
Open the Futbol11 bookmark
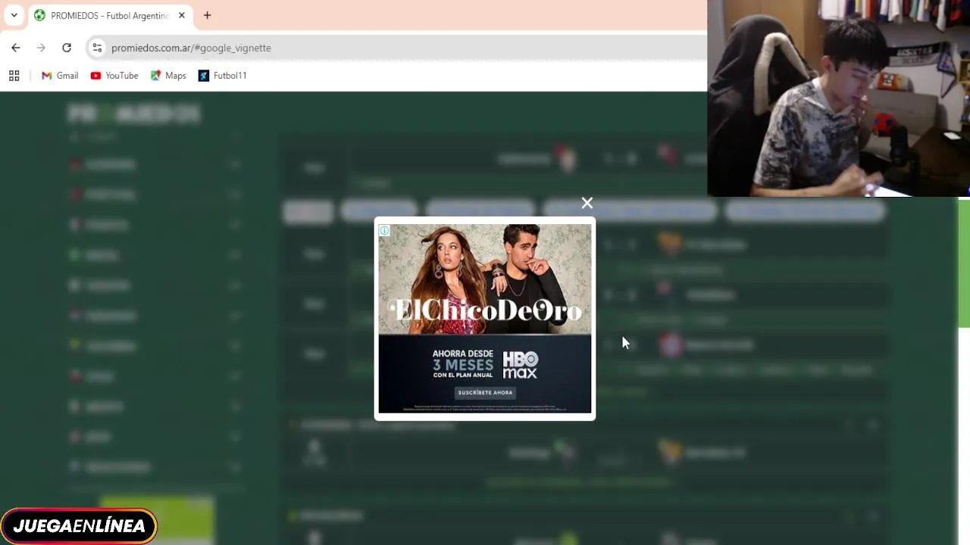[x=223, y=76]
